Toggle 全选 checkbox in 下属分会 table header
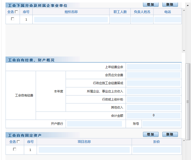This screenshot has height=160, width=191. click(16, 12)
